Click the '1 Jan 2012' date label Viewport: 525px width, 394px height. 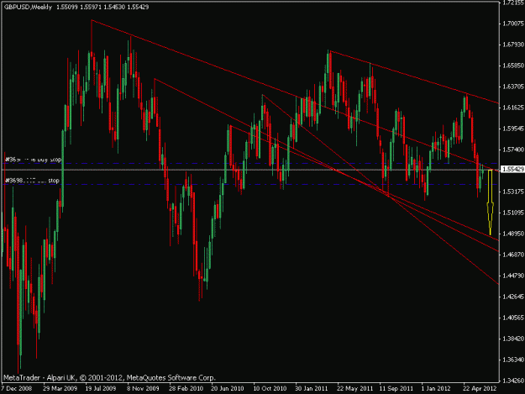[x=436, y=389]
